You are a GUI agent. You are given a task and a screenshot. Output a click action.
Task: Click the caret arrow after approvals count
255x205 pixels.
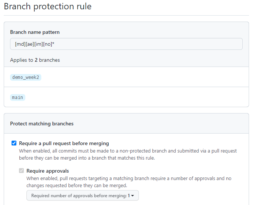133,196
